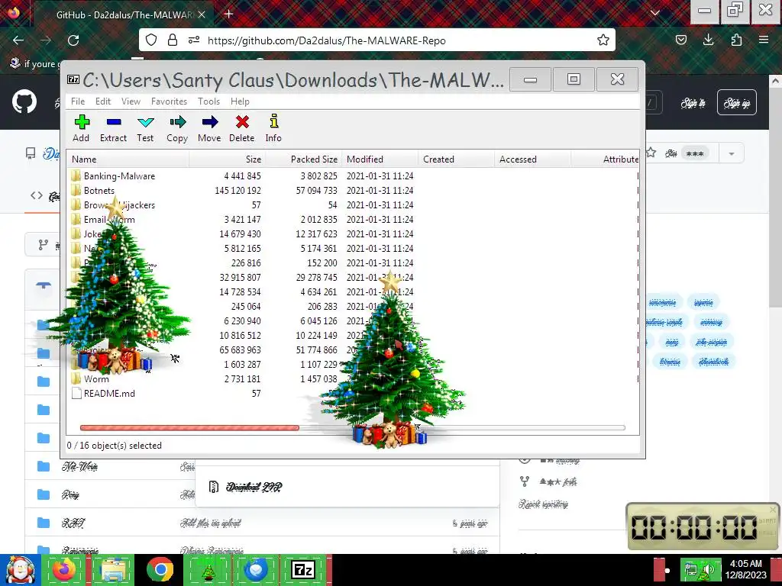The width and height of the screenshot is (782, 586).
Task: Click Download ZIP in the GitHub page
Action: pyautogui.click(x=254, y=487)
